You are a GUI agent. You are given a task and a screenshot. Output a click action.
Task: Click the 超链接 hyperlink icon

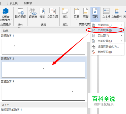(x=33, y=11)
